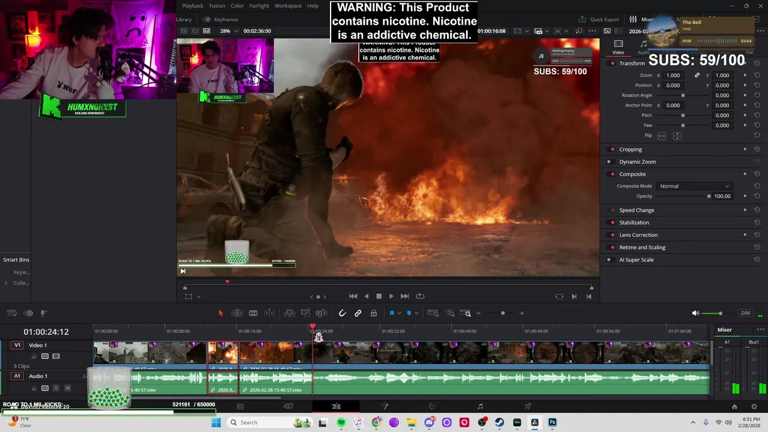Viewport: 768px width, 432px height.
Task: Toggle timeline Snapping magnet icon
Action: point(343,313)
